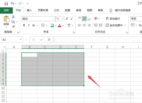Screen dimensions: 142x103
Task: Click the Cut scissors icon
Action: [x=13, y=17]
